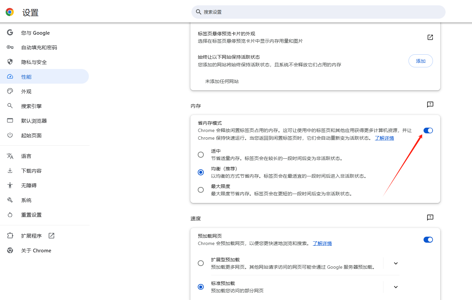
Task: Select the 扩展型预加载 radio button
Action: point(201,263)
